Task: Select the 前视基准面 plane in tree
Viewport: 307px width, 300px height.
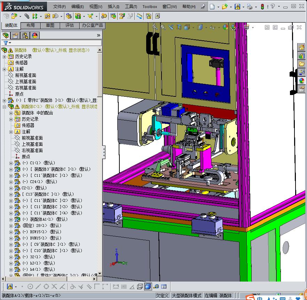Action: [25, 75]
